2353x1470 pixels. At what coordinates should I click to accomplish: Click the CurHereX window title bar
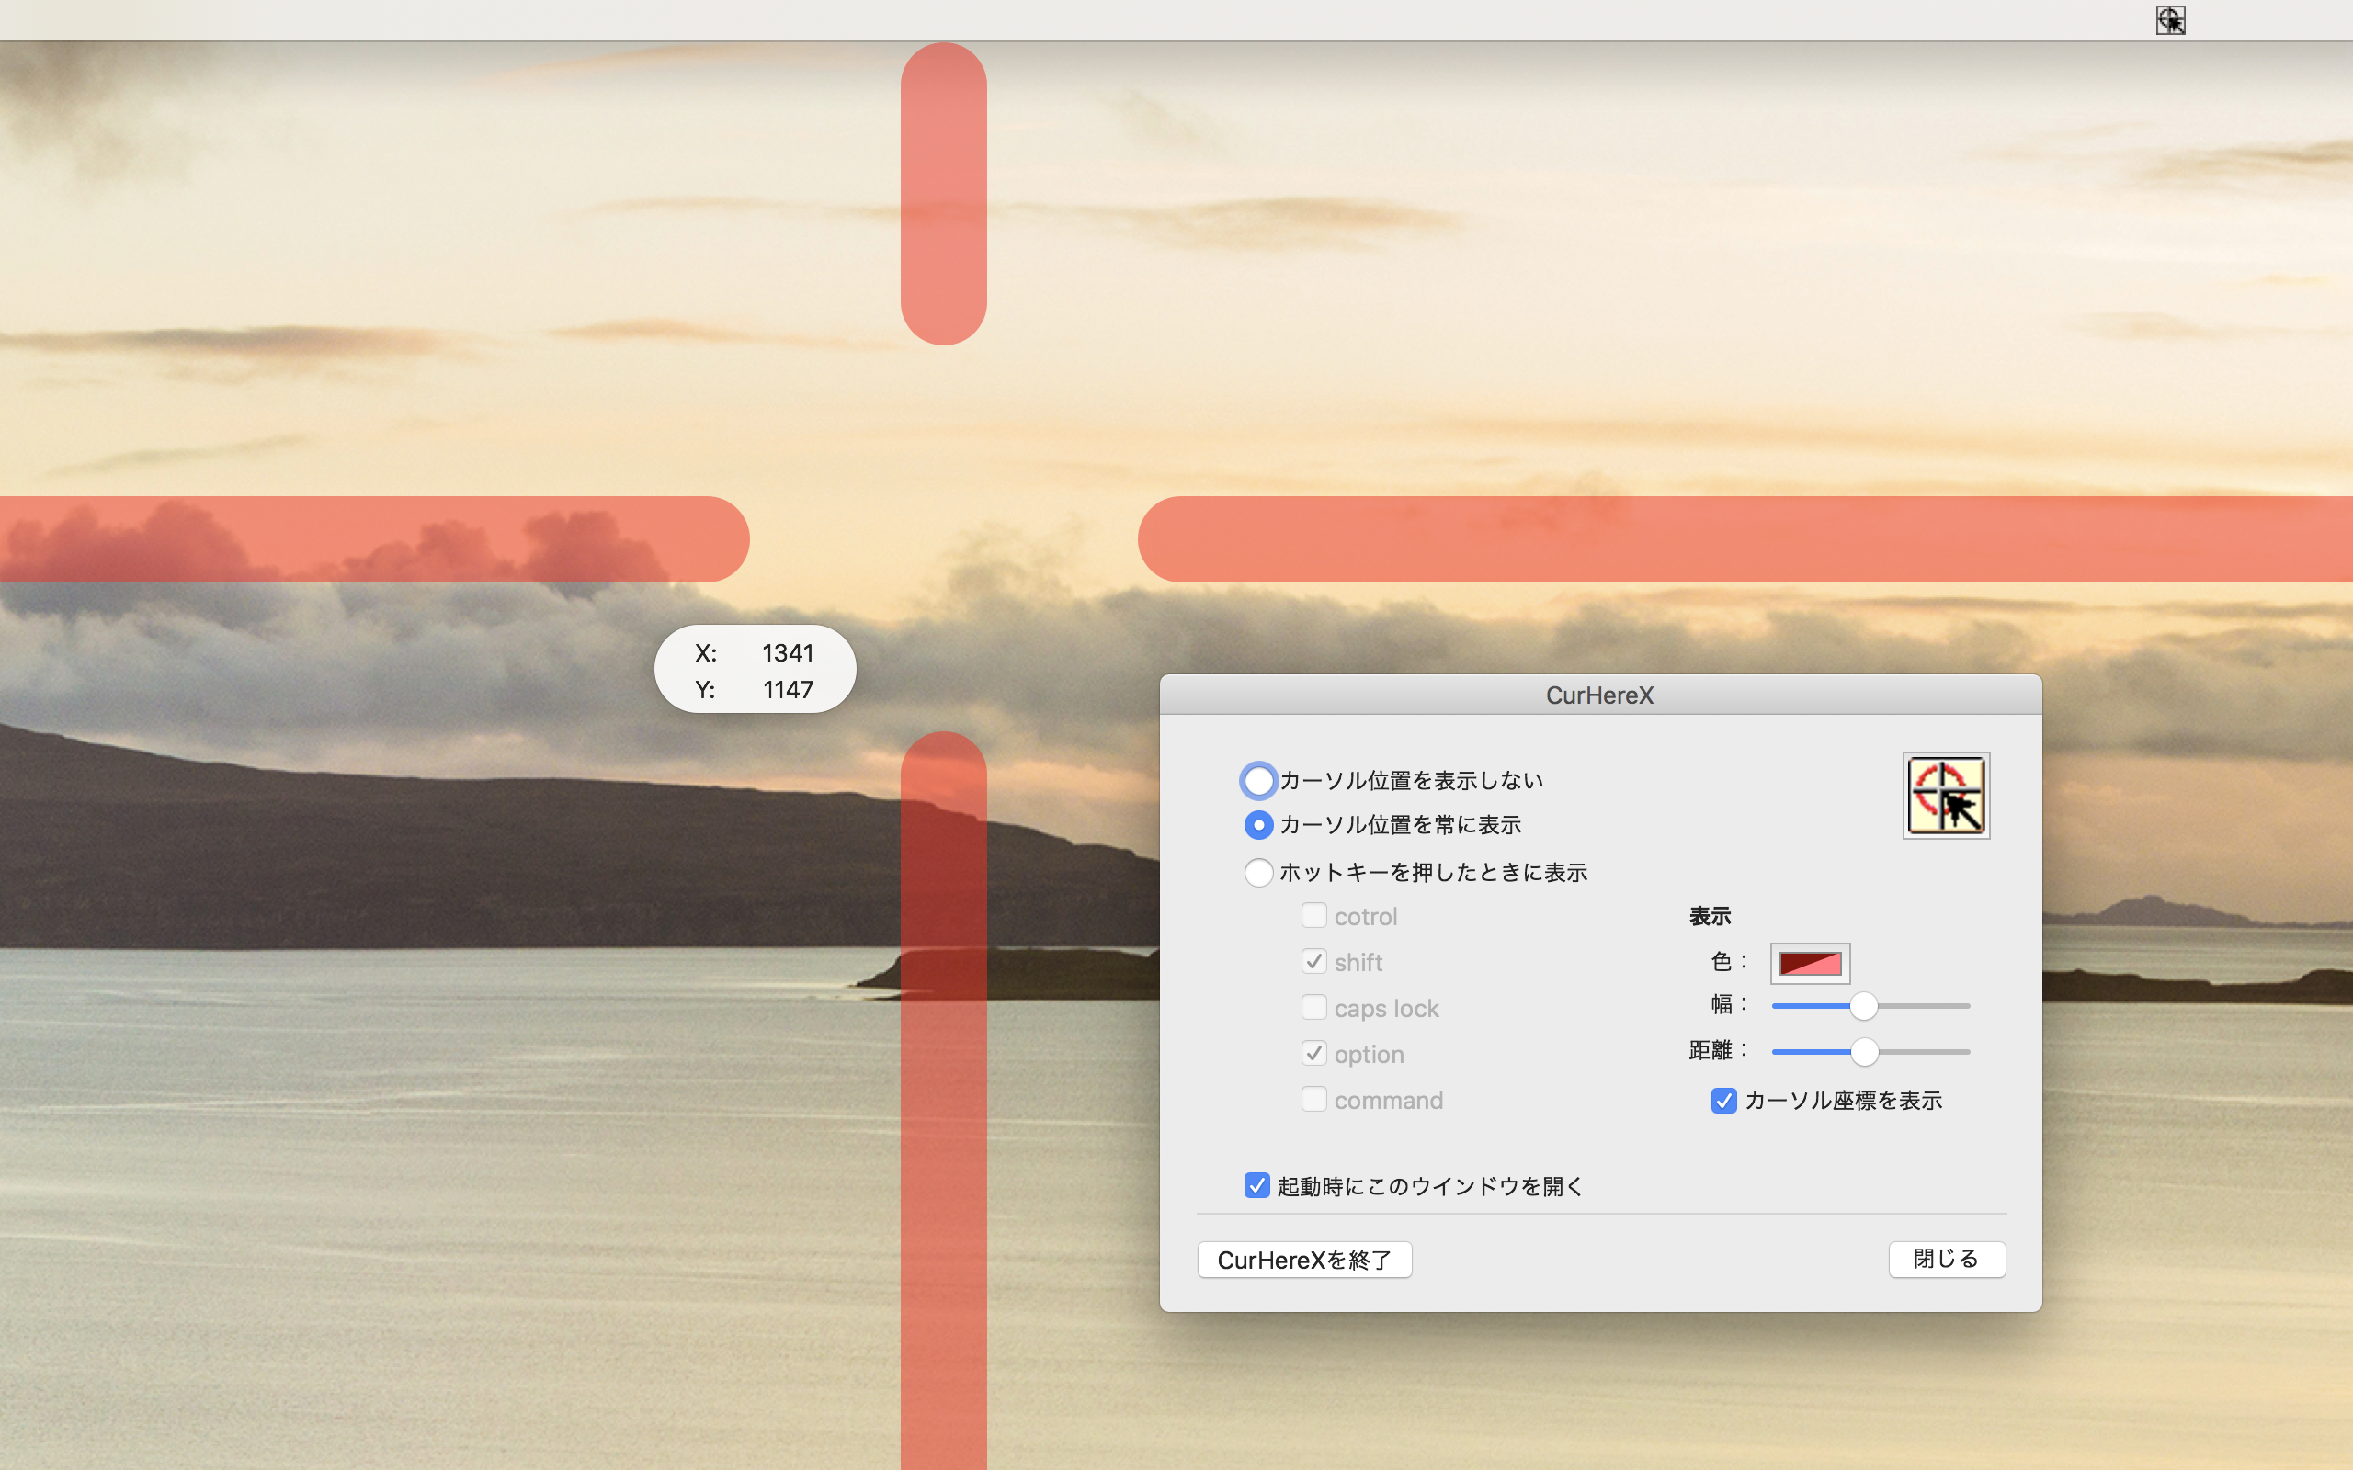[1600, 695]
